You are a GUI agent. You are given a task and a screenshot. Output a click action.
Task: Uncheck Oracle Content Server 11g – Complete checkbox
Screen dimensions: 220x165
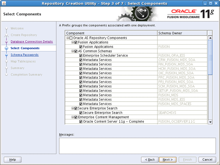pos(81,122)
